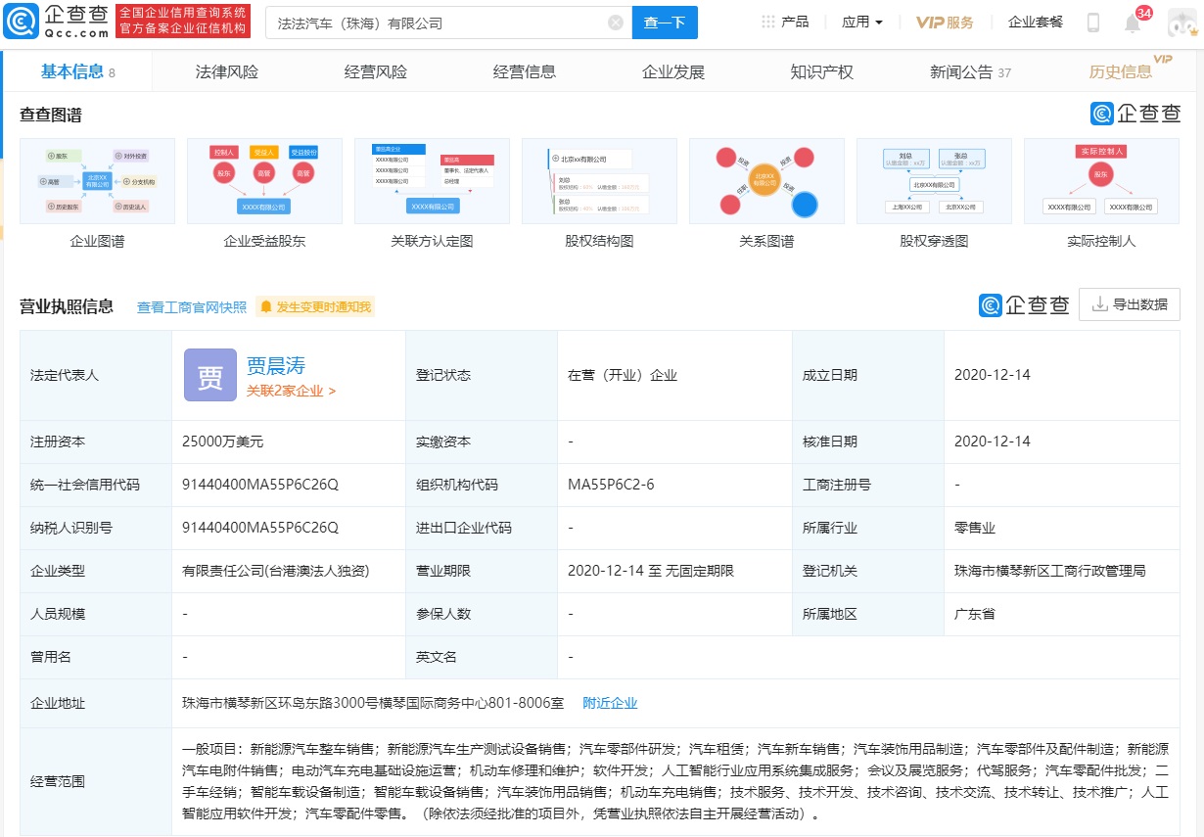
Task: Switch to the 经营风险 tab
Action: (x=376, y=71)
